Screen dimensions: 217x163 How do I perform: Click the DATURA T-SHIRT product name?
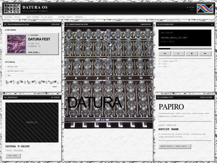click(x=18, y=146)
